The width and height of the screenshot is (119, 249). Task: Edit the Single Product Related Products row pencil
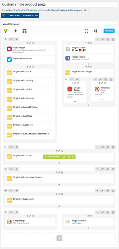[103, 169]
